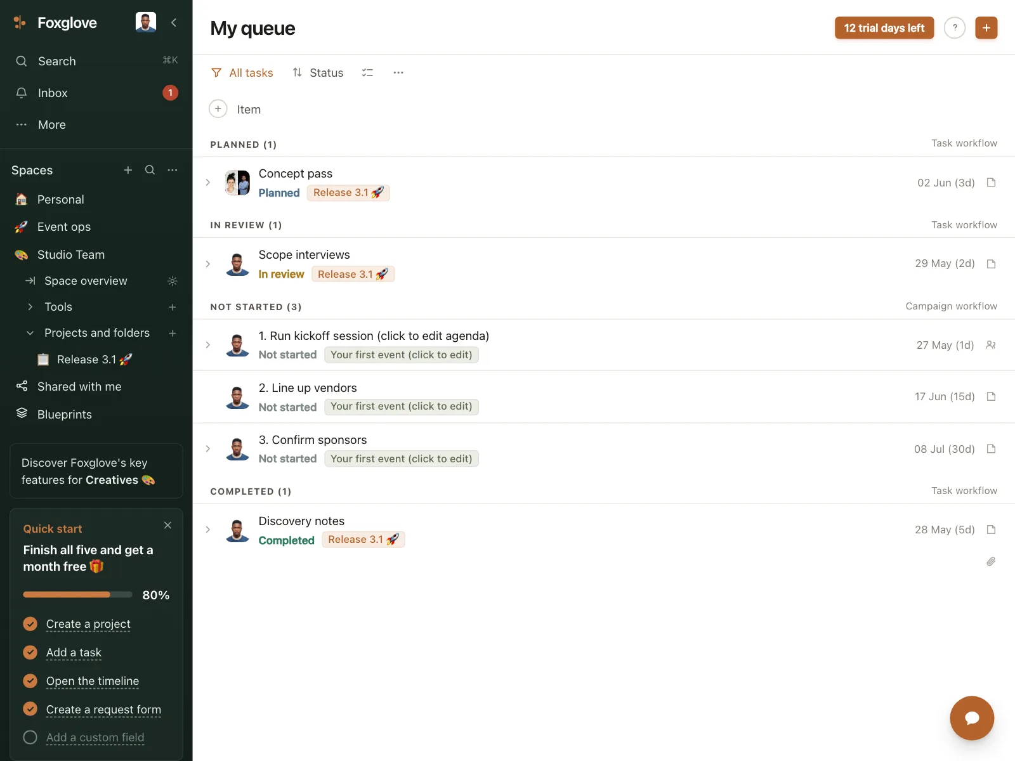Click the Planned status label

point(279,193)
